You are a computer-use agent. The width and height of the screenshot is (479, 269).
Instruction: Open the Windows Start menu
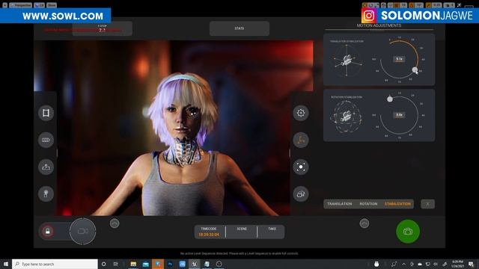[5, 264]
